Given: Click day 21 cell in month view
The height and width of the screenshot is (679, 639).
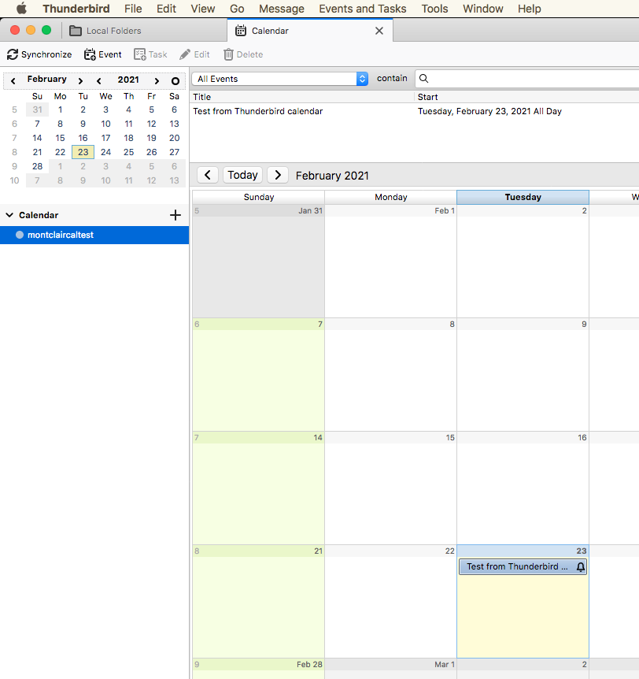Looking at the screenshot, I should 259,602.
